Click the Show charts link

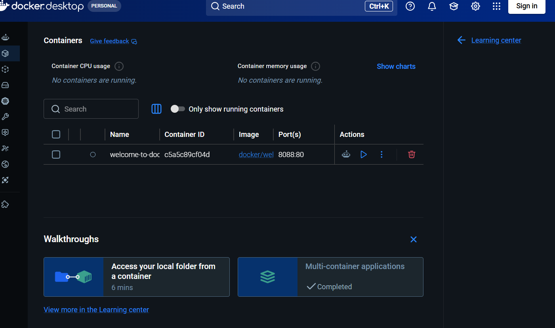(x=396, y=66)
